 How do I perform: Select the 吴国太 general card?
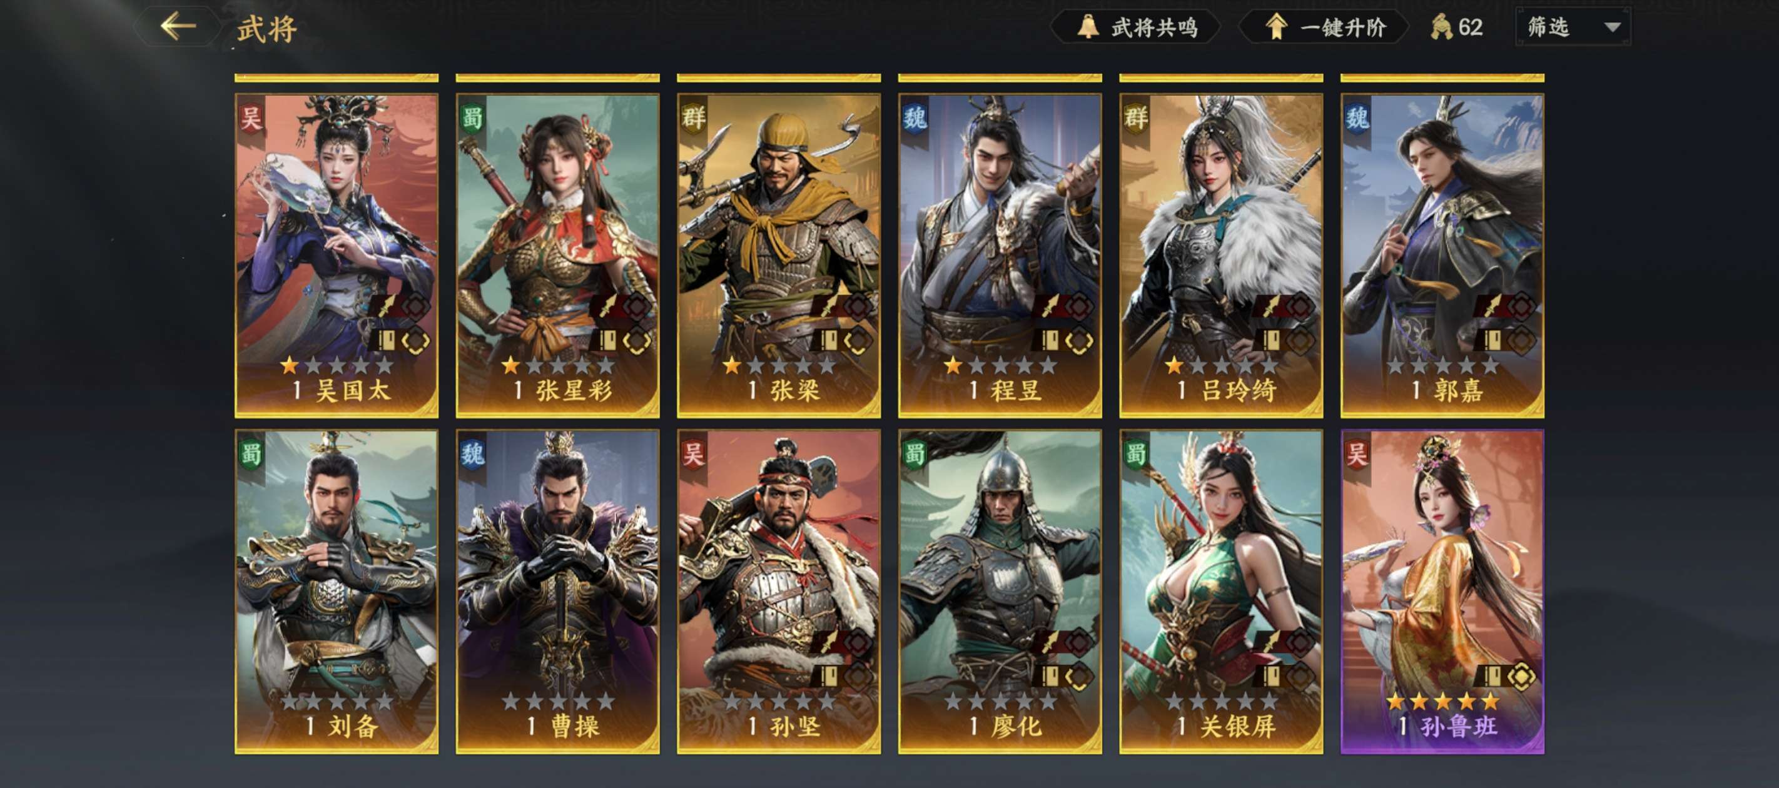point(337,256)
